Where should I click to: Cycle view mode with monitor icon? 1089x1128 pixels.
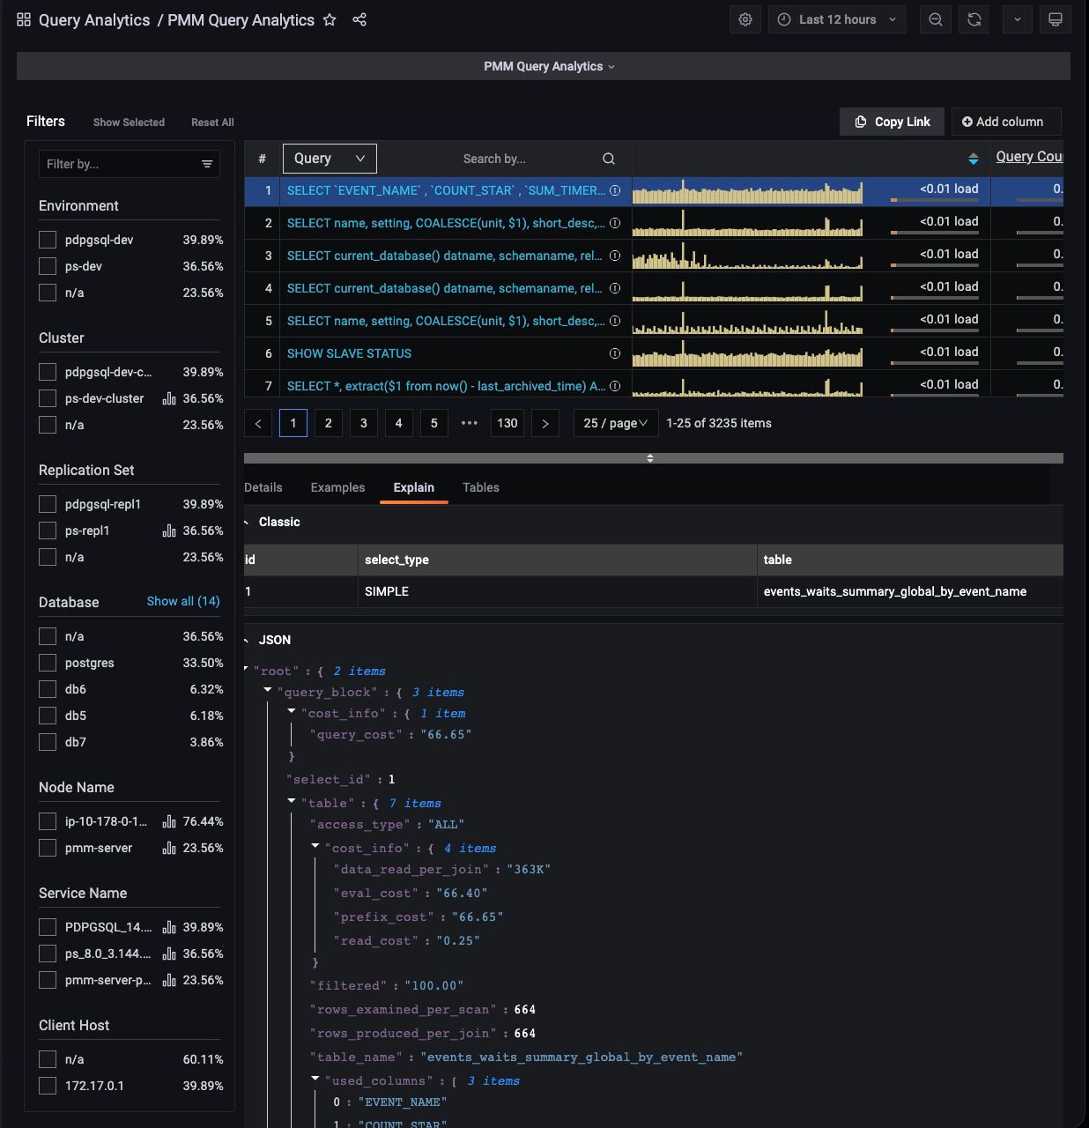[x=1055, y=19]
